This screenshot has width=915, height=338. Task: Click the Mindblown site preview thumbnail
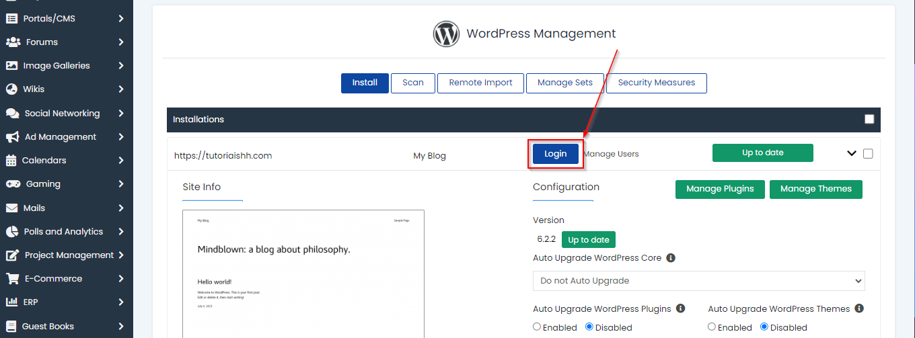click(x=303, y=273)
